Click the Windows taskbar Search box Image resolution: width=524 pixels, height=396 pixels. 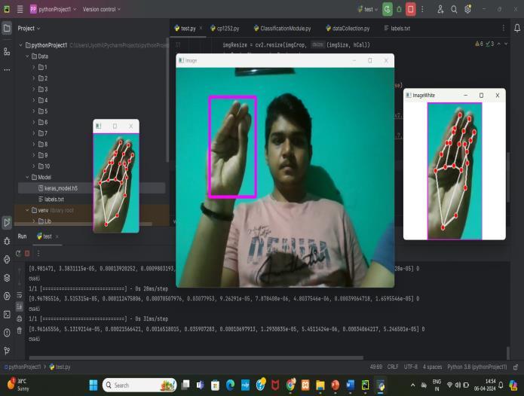point(139,385)
